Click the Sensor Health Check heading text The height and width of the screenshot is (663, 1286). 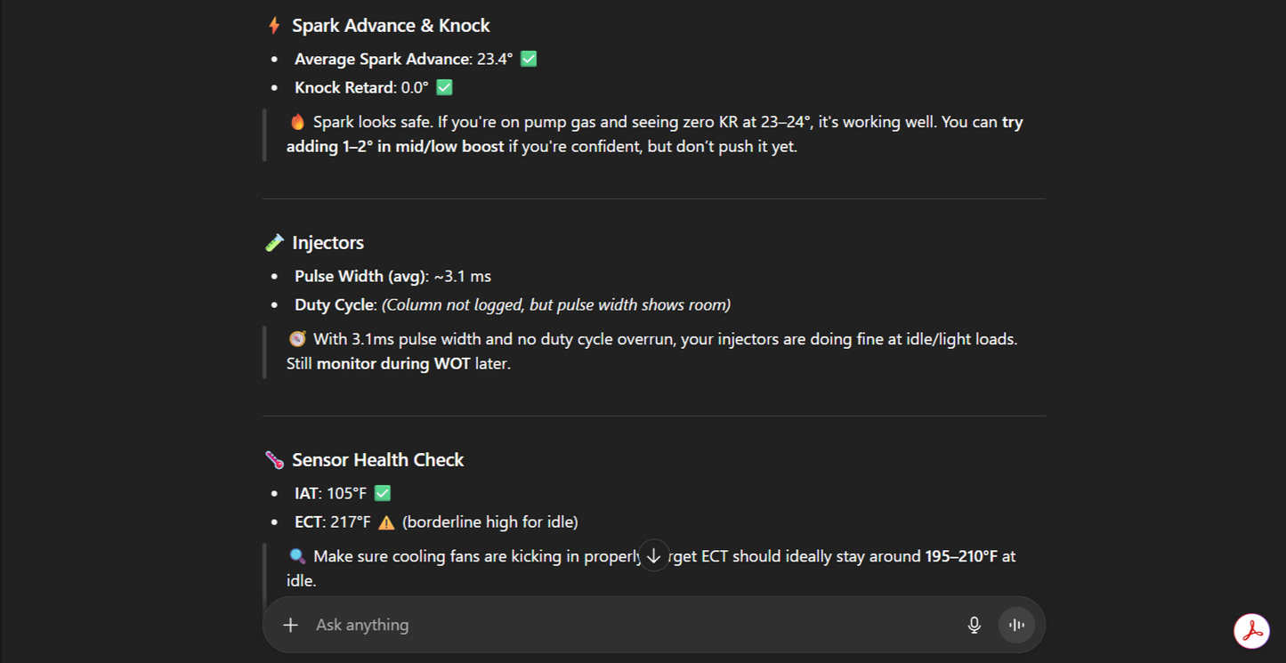click(377, 459)
